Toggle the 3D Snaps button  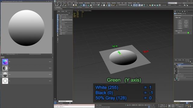pyautogui.click(x=106, y=5)
